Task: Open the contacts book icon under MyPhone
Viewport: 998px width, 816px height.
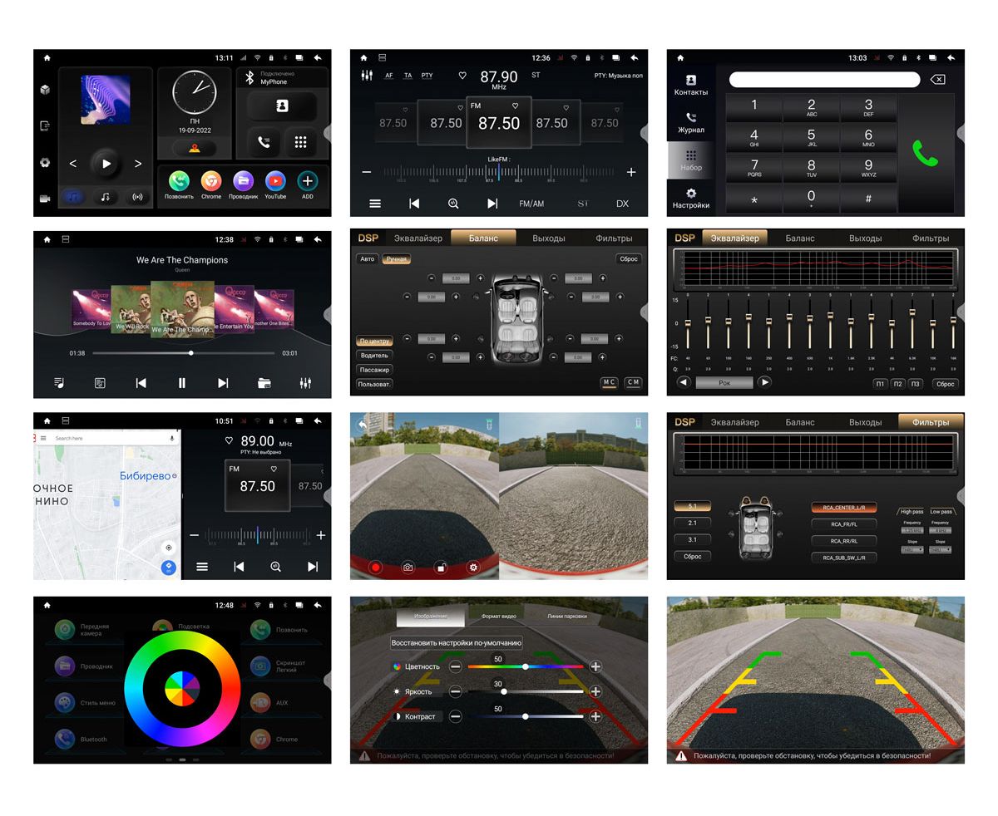Action: [x=282, y=106]
